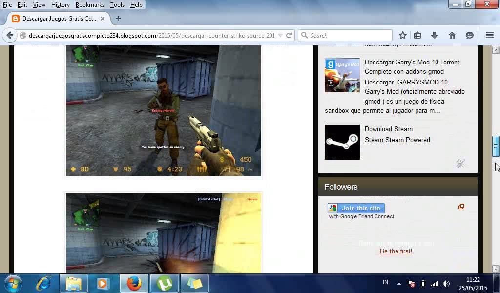
Task: Click the clock showing 11:22
Action: click(x=473, y=280)
